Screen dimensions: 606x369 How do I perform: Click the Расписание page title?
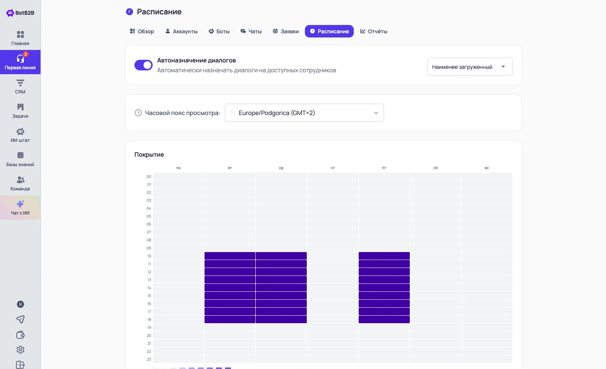[159, 12]
